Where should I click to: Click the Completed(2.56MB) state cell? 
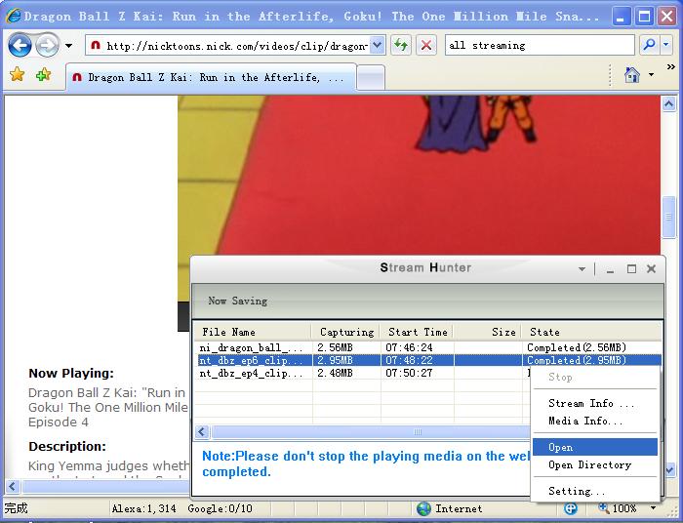[x=577, y=347]
